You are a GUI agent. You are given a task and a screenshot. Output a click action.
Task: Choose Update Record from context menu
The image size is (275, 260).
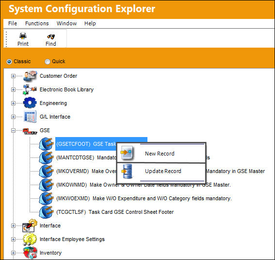tap(161, 171)
